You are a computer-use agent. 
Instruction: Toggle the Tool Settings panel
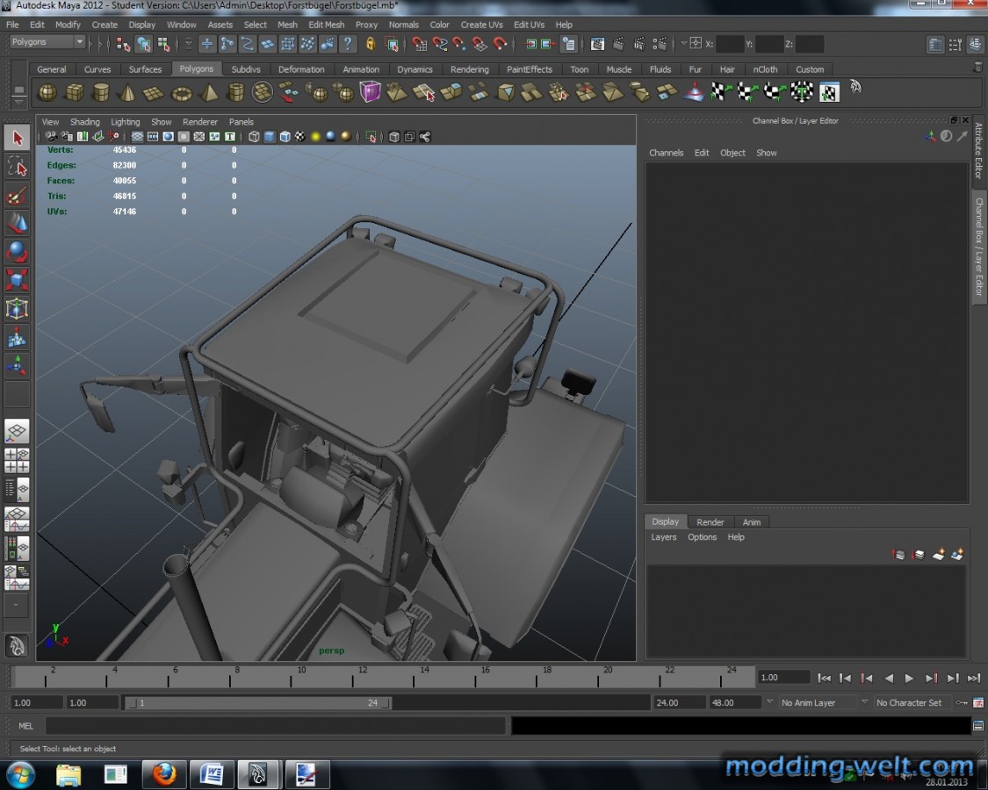956,45
